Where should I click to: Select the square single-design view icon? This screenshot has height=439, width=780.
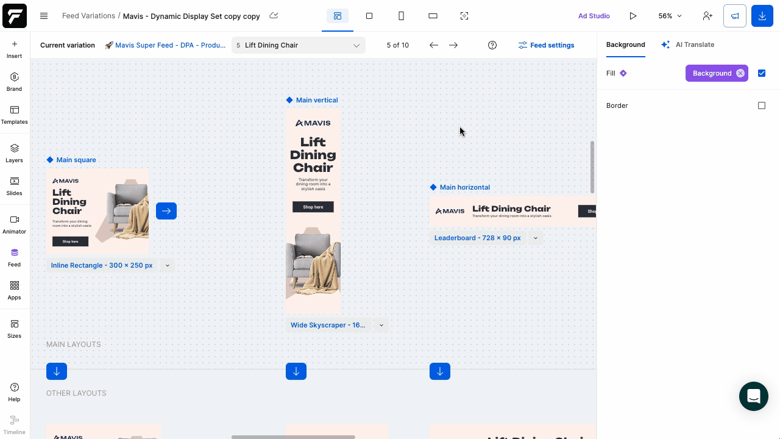pos(369,16)
